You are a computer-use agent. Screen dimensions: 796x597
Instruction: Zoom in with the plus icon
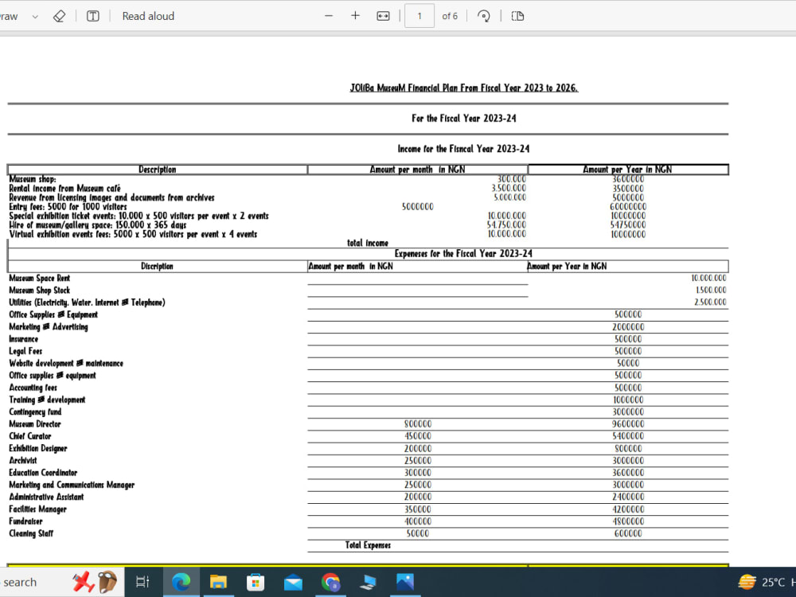point(355,16)
